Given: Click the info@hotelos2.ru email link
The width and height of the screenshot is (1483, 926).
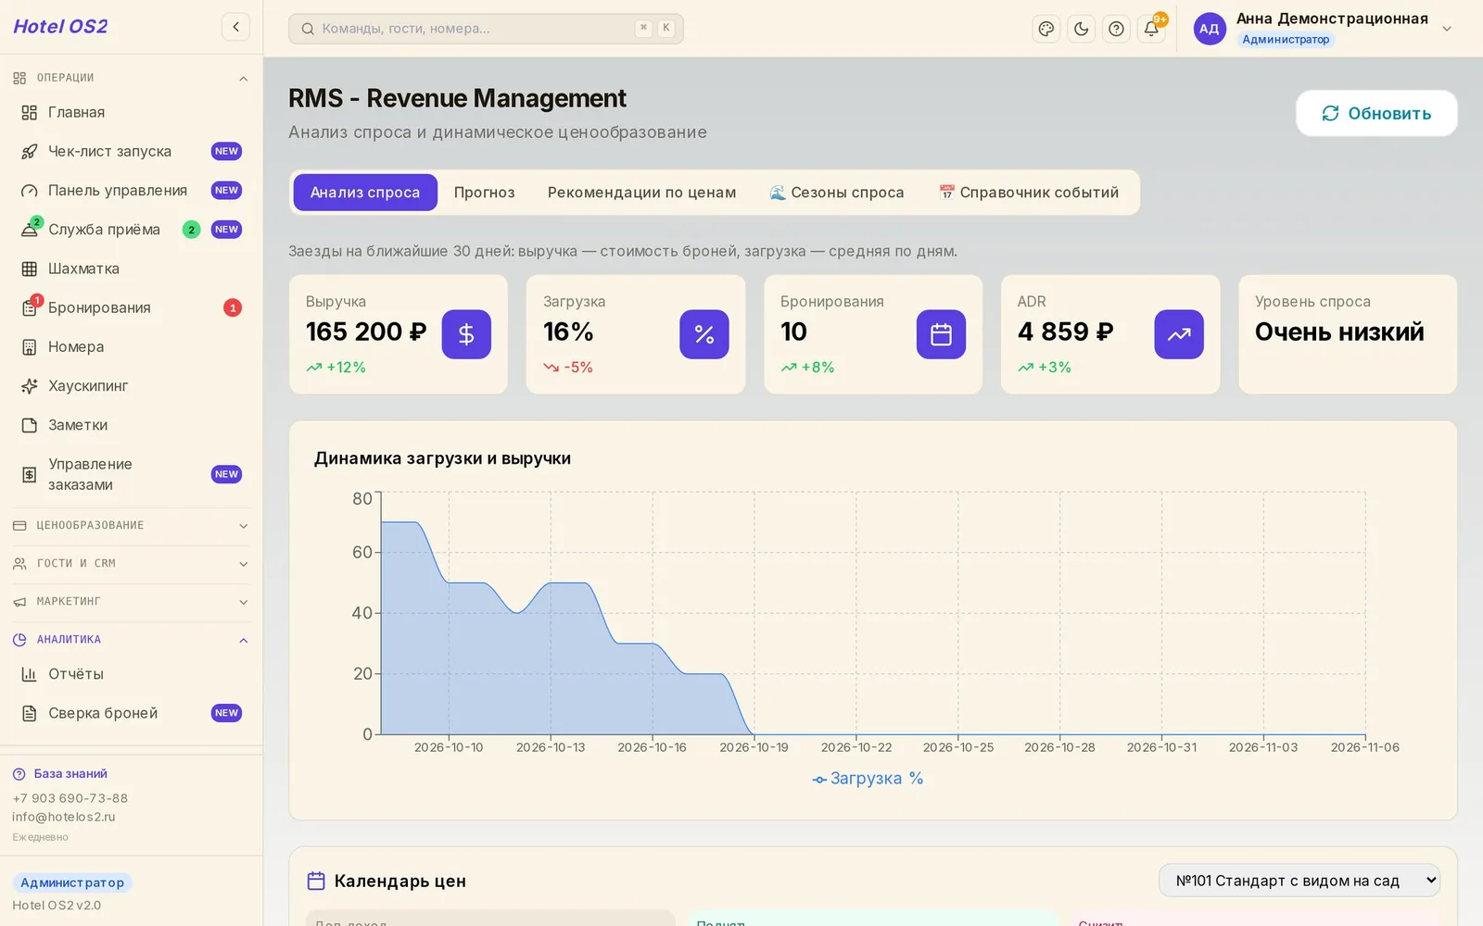Looking at the screenshot, I should tap(64, 817).
